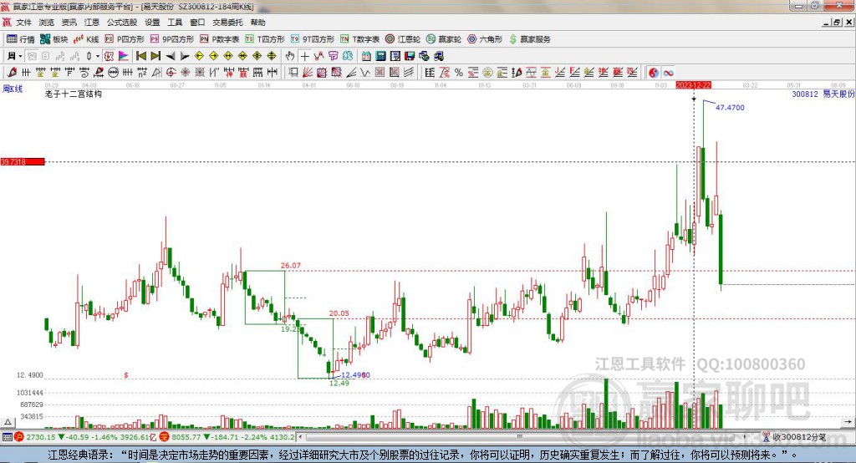
Task: Click the black left arrow icon
Action: pos(171,56)
